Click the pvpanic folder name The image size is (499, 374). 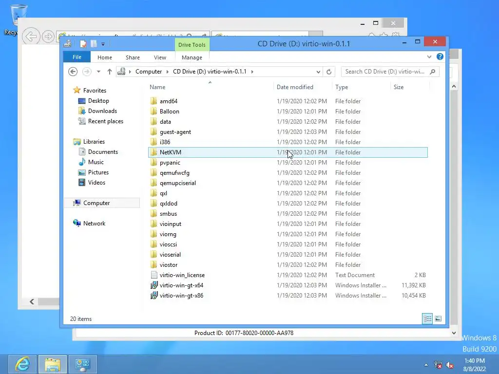(170, 163)
